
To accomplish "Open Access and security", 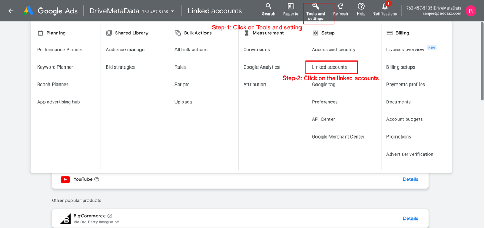I will pyautogui.click(x=334, y=50).
